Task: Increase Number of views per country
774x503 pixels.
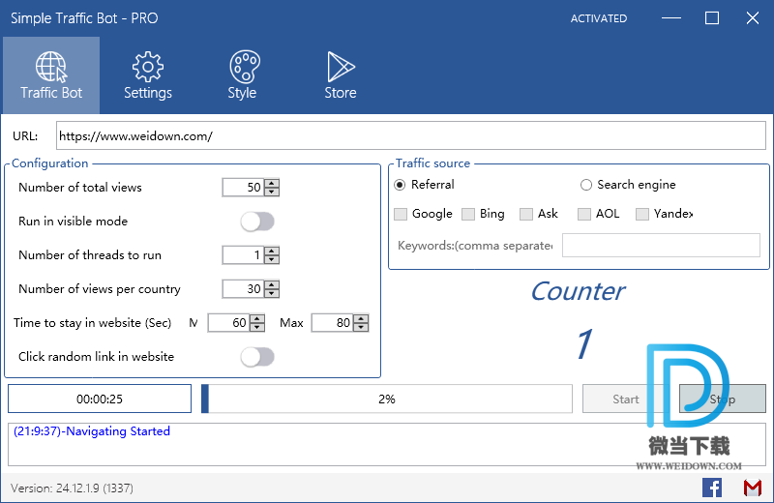Action: pos(272,284)
